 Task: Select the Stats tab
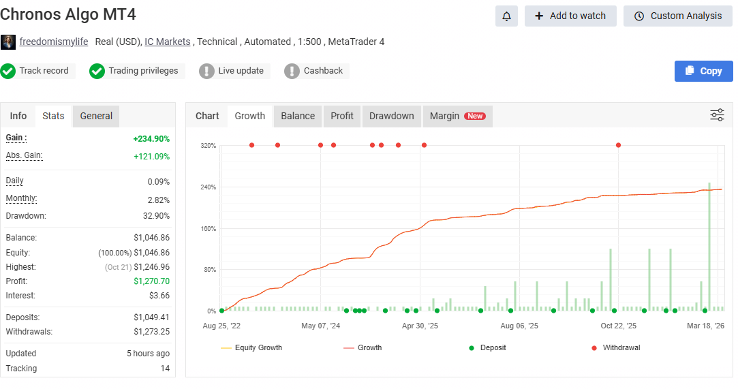[53, 116]
